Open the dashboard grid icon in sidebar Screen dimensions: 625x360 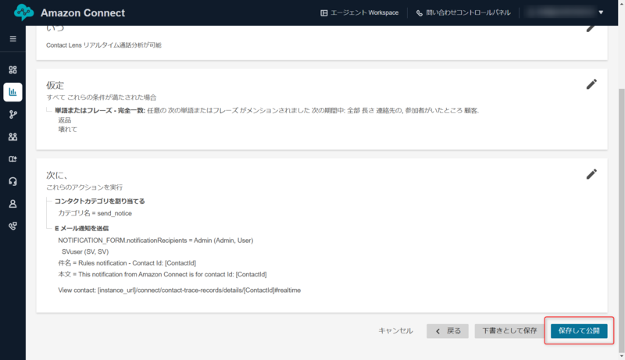(x=12, y=70)
